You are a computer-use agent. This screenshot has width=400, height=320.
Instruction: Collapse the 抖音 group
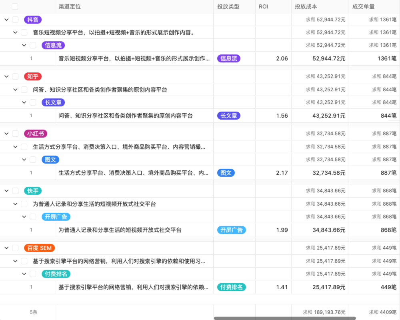tap(6, 19)
